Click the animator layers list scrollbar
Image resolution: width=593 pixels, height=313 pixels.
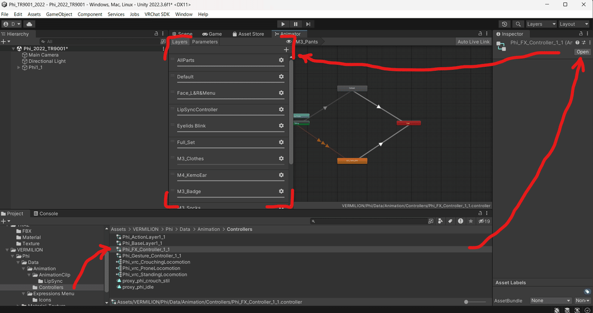point(291,112)
